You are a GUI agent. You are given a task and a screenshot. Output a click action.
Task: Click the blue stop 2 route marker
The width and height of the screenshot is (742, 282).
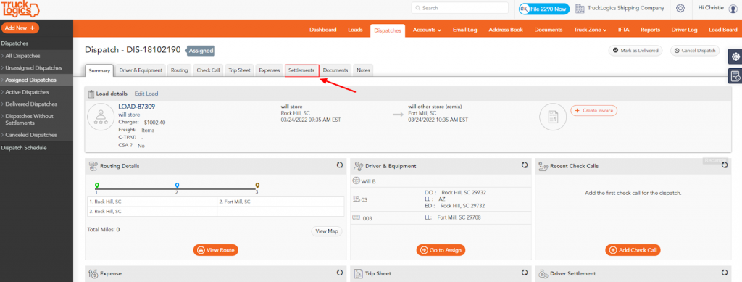pyautogui.click(x=177, y=186)
